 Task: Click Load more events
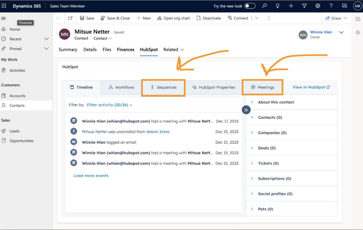(91, 176)
